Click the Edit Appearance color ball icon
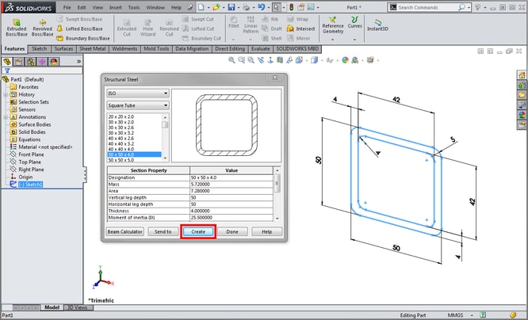 [345, 60]
